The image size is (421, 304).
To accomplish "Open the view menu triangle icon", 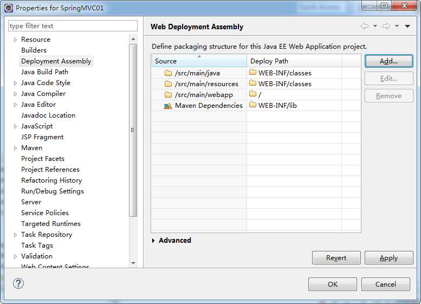I will 407,26.
